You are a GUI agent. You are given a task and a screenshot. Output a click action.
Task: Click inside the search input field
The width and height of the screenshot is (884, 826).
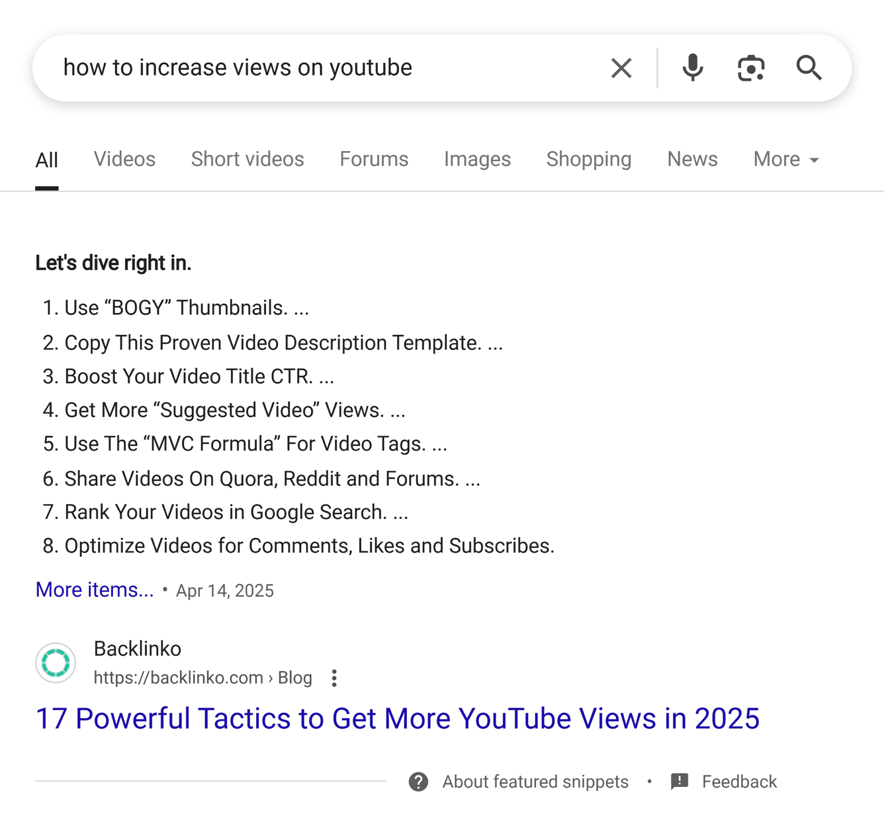pyautogui.click(x=267, y=68)
